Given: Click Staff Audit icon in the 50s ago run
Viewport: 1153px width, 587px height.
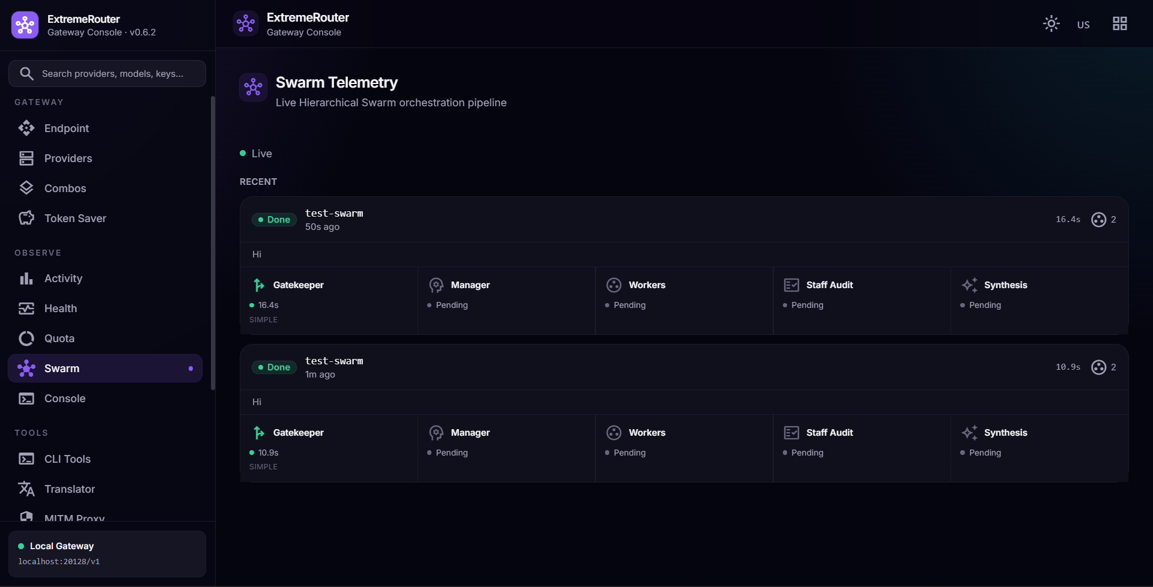Looking at the screenshot, I should point(791,285).
